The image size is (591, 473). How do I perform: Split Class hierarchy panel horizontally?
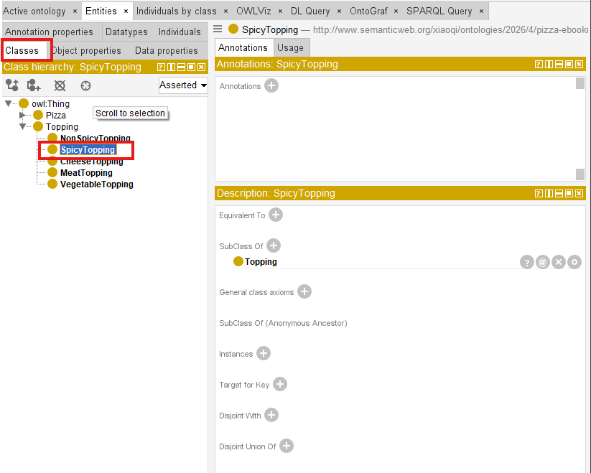181,67
